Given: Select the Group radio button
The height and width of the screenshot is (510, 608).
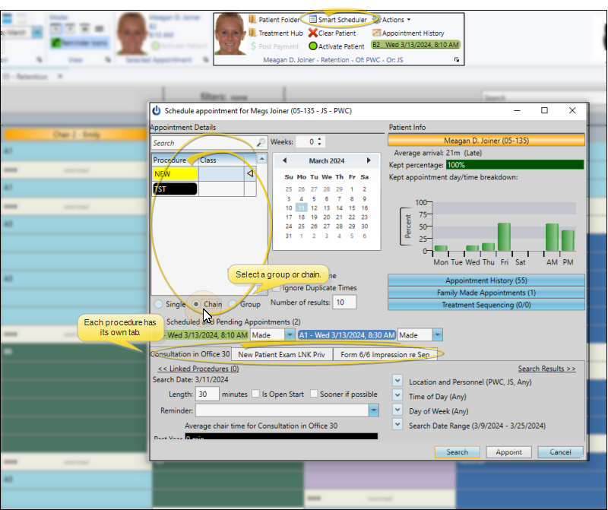Looking at the screenshot, I should (x=233, y=304).
